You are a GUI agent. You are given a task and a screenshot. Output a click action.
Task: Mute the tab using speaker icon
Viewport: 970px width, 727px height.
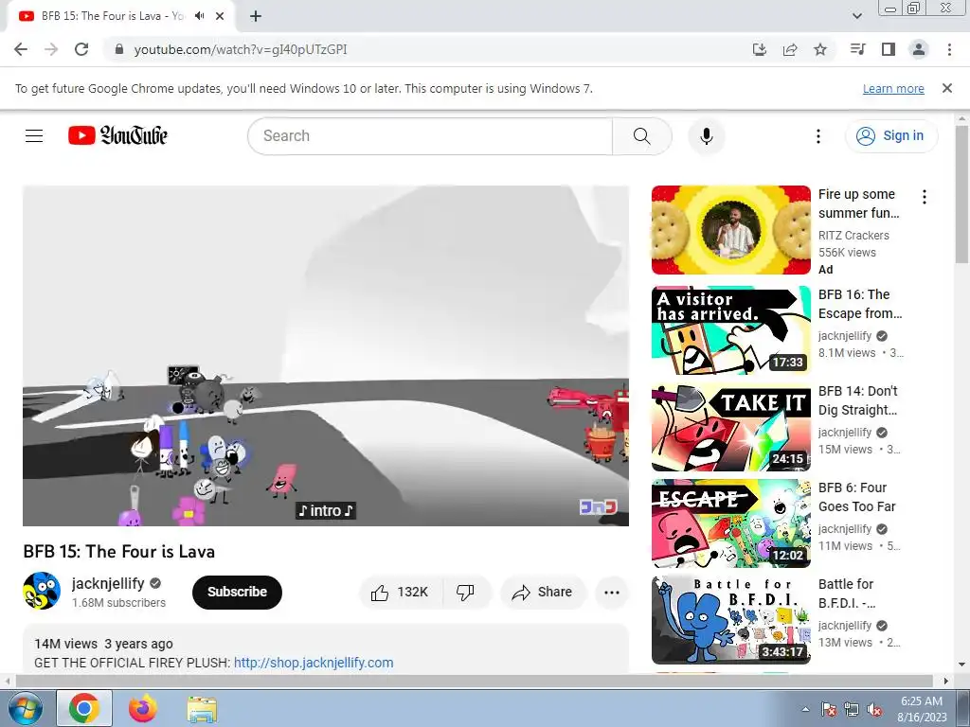[199, 16]
